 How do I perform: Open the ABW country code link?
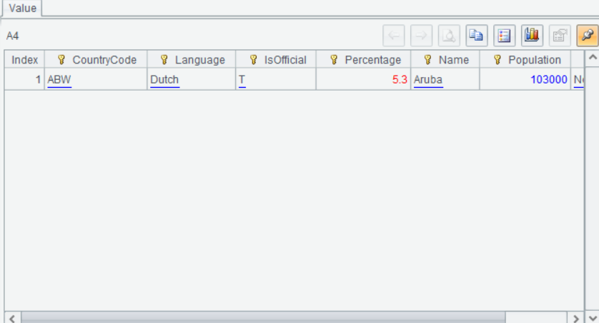click(59, 80)
